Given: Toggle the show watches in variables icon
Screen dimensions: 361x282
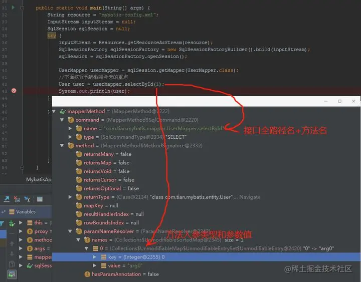Looking at the screenshot, I should coord(12,274).
